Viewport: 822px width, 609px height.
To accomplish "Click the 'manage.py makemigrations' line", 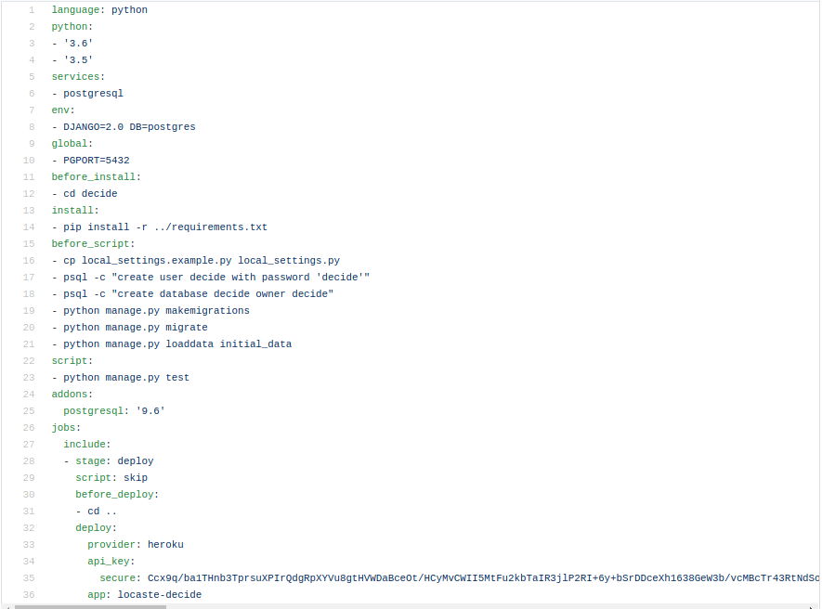I will click(150, 311).
